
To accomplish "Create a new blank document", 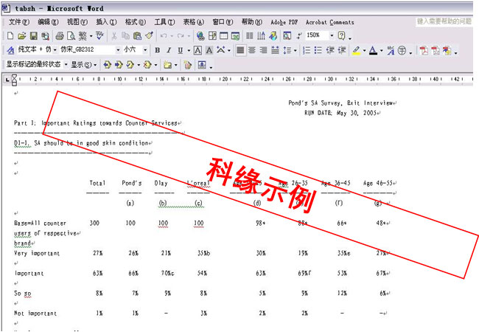I will [x=10, y=35].
